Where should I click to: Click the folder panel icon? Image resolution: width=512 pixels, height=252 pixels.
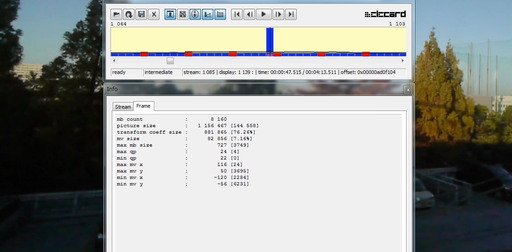(220, 14)
